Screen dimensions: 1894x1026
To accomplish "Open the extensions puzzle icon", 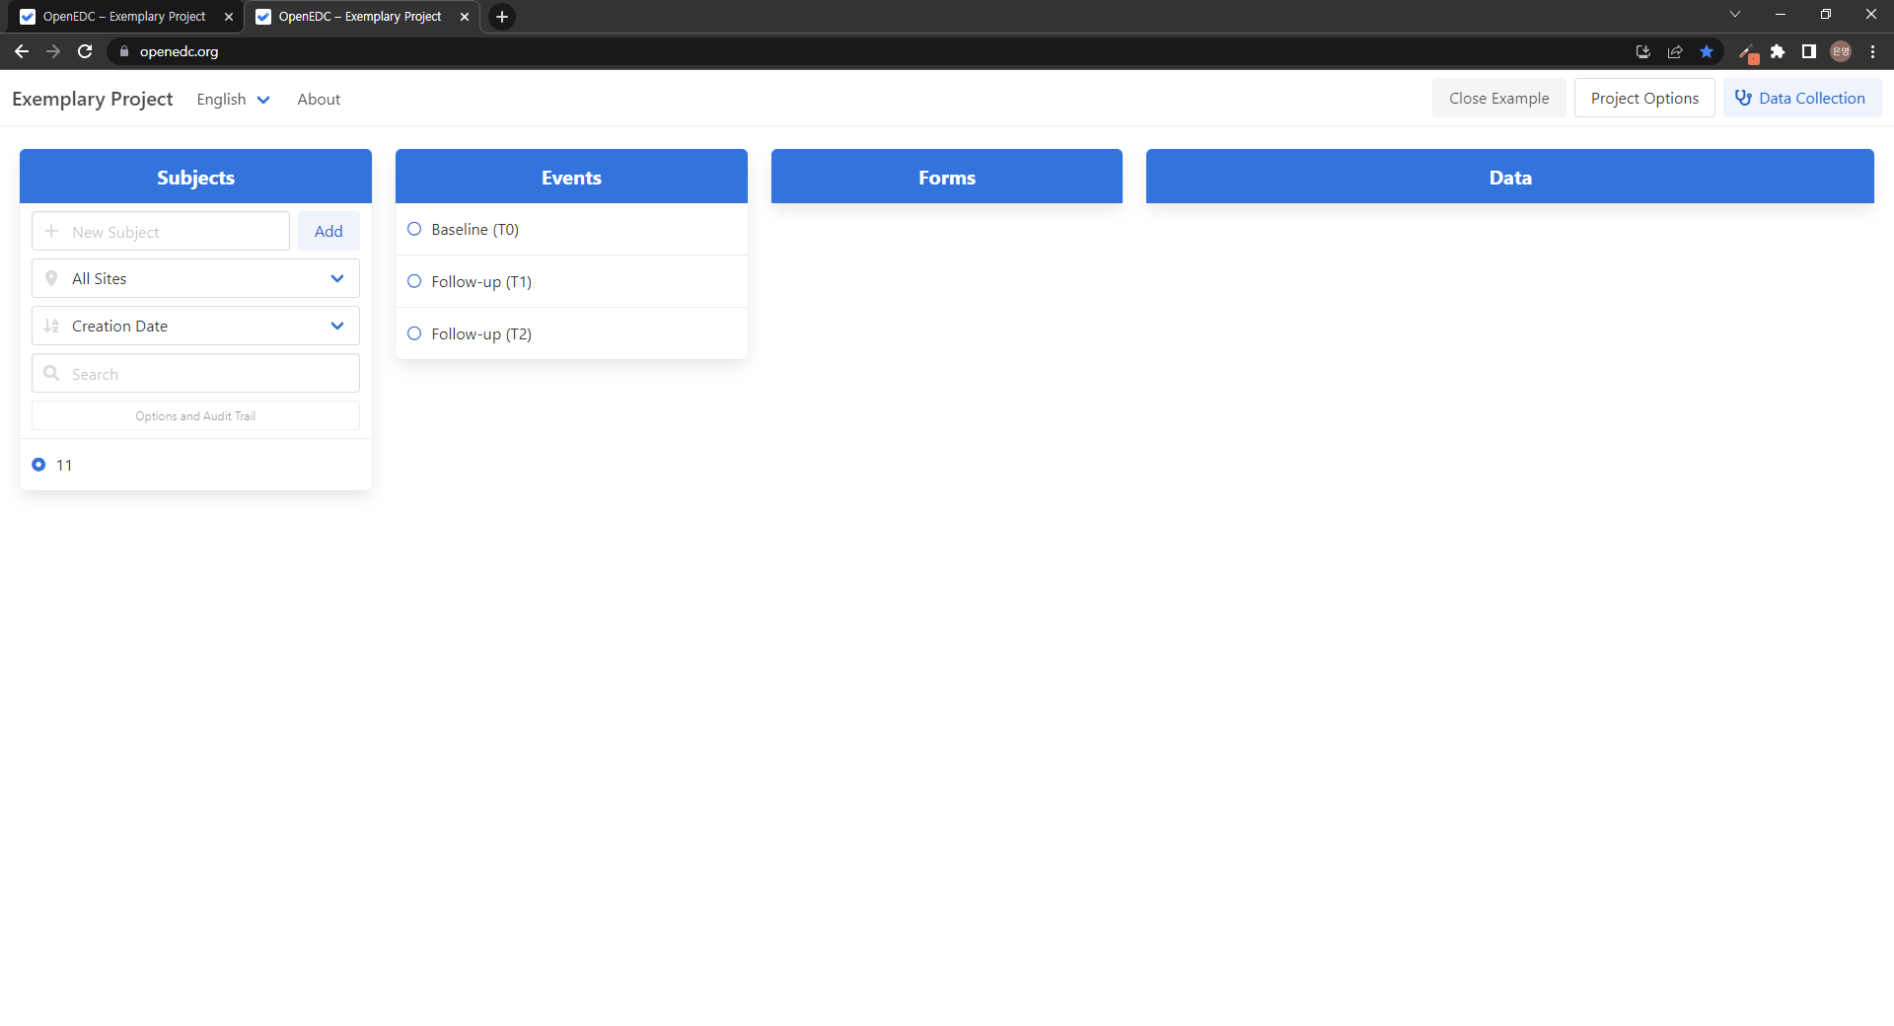I will [1778, 51].
